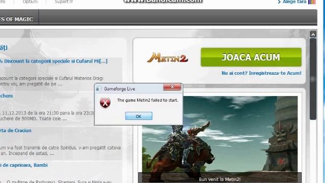This screenshot has width=325, height=183.
Task: Close the Gameforge Live error dialog
Action: tap(172, 87)
